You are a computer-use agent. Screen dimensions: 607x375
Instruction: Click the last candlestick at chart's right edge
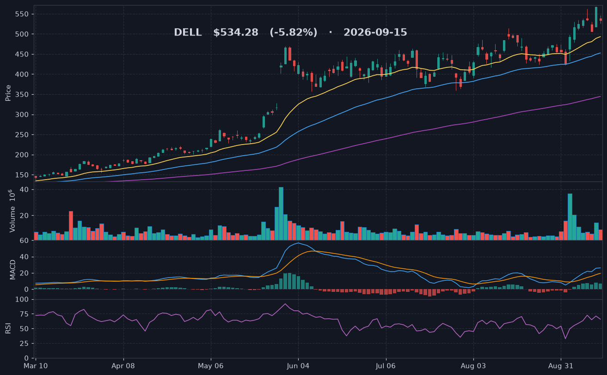pos(601,19)
